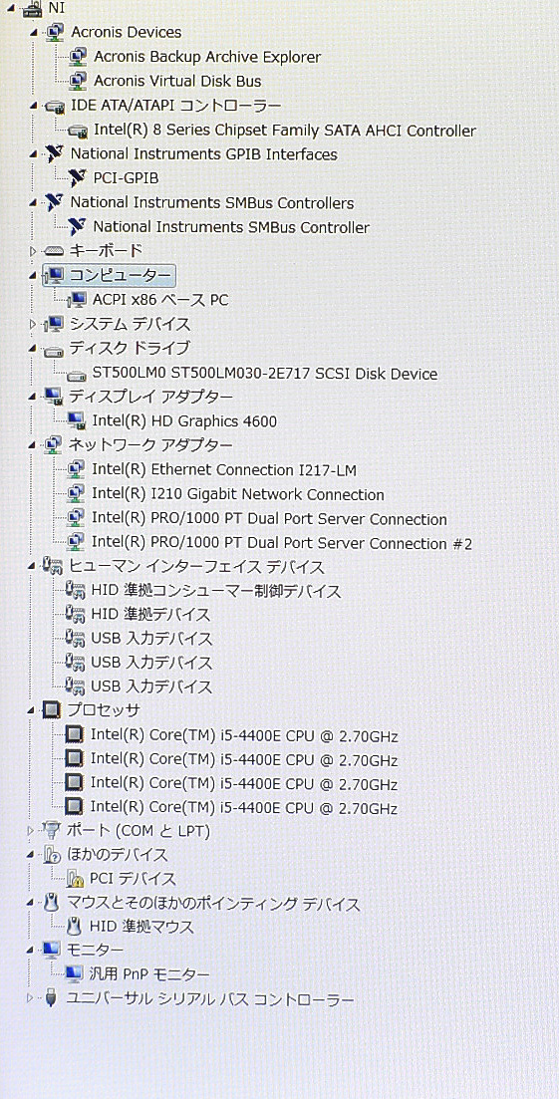Select the Acronis Backup Archive Explorer device icon
Image resolution: width=559 pixels, height=1099 pixels.
pyautogui.click(x=78, y=56)
